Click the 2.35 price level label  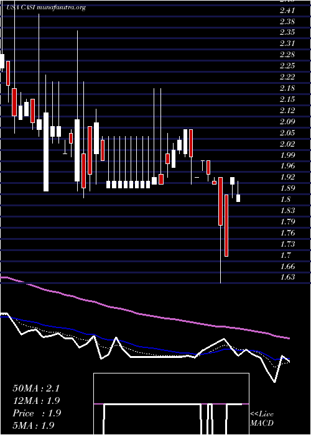pyautogui.click(x=287, y=33)
